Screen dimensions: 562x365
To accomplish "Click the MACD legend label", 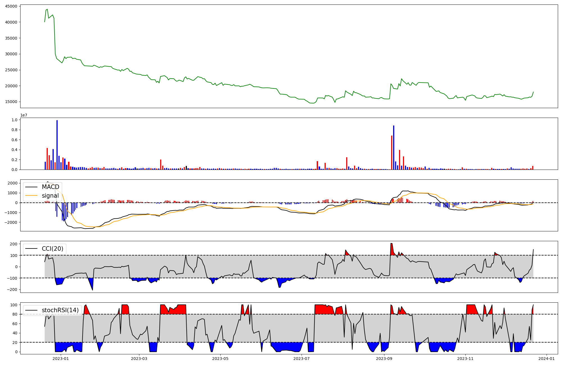I will (x=50, y=187).
